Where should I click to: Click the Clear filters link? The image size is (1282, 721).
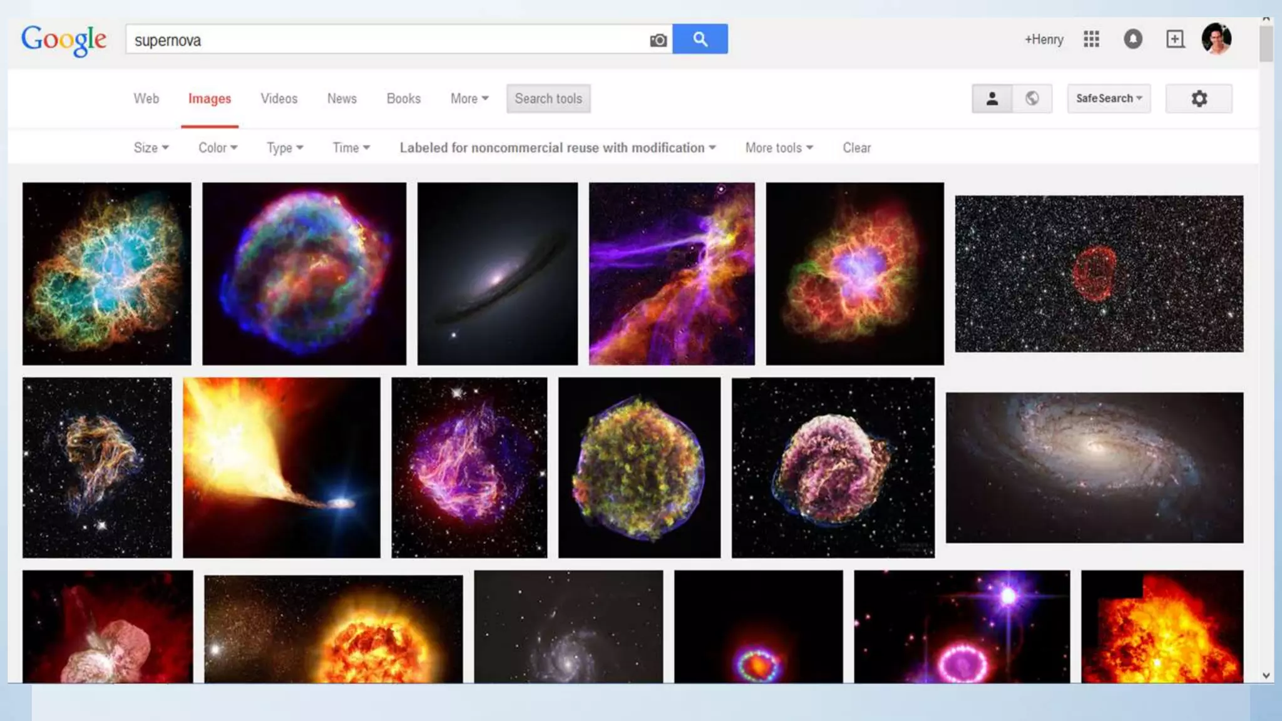[x=856, y=148]
